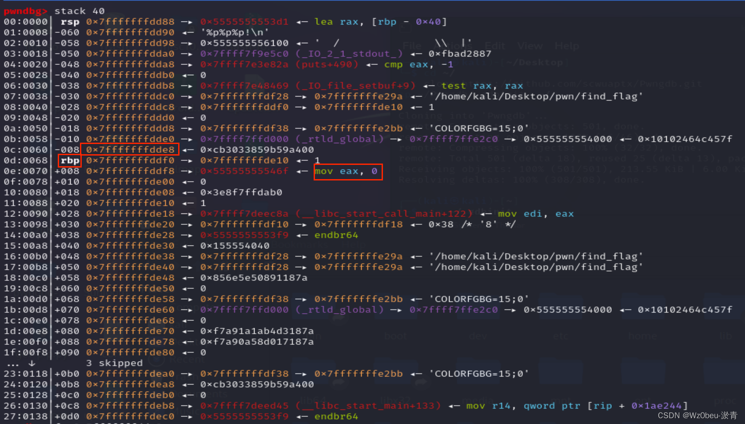The width and height of the screenshot is (745, 424).
Task: Open the Actions menu
Action: coord(453,45)
